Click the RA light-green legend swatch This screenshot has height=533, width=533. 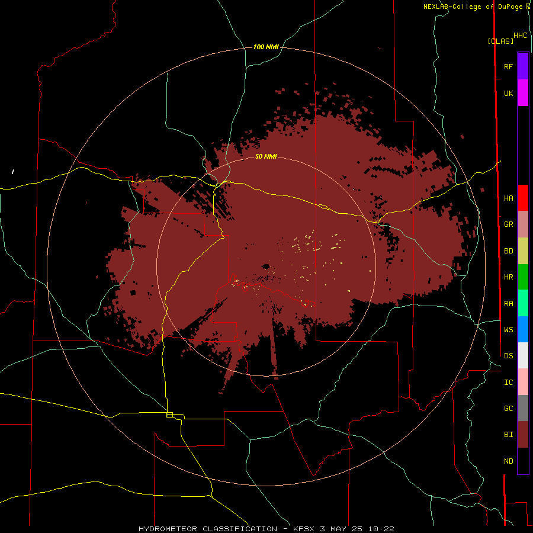[523, 303]
